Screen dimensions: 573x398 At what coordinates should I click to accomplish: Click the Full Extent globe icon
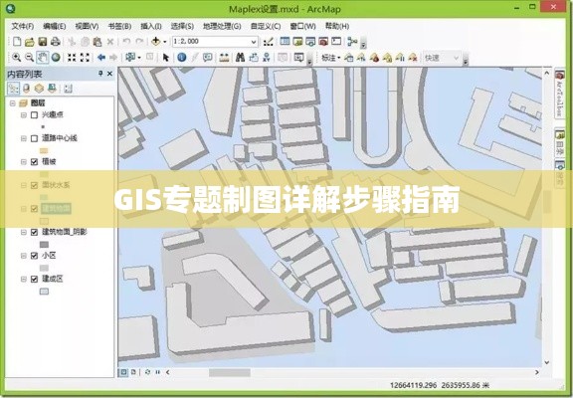pyautogui.click(x=56, y=57)
